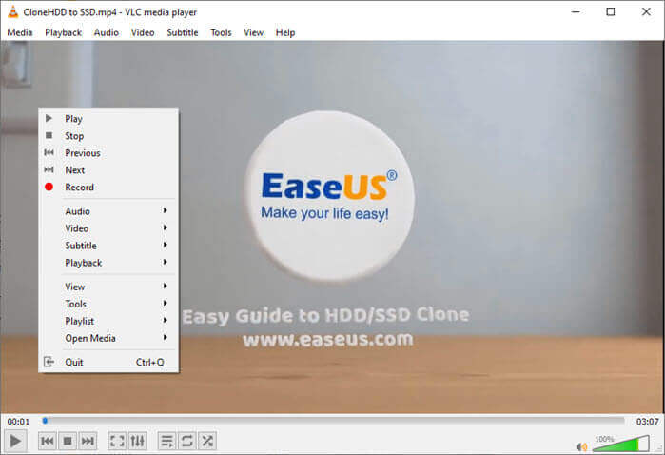Toggle random shuffle toolbar button

click(207, 441)
